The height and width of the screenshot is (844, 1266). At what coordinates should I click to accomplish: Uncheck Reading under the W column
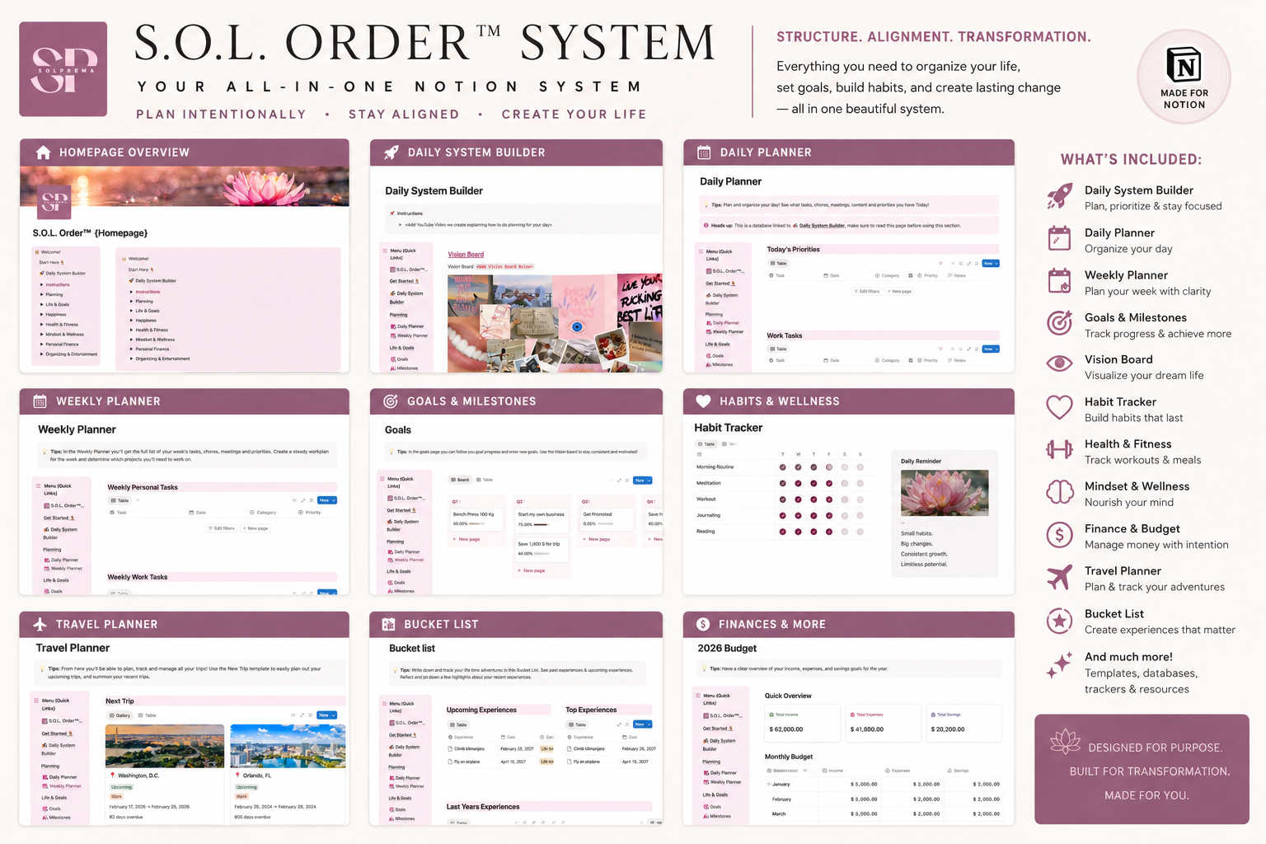[798, 532]
